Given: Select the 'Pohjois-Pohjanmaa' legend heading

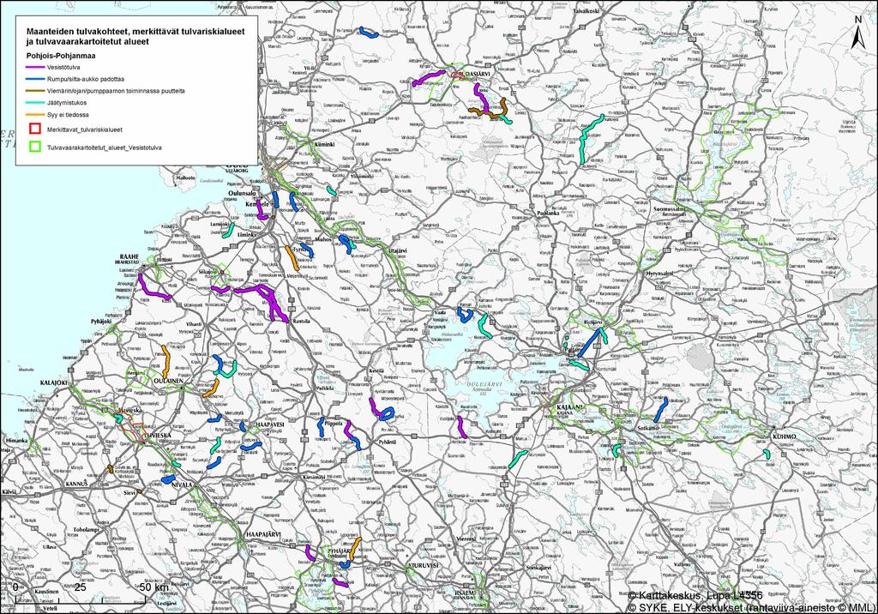Looking at the screenshot, I should click(61, 56).
